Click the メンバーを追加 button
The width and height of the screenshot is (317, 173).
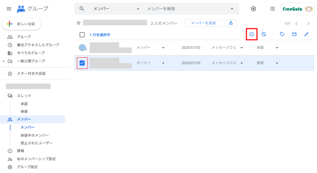(203, 23)
